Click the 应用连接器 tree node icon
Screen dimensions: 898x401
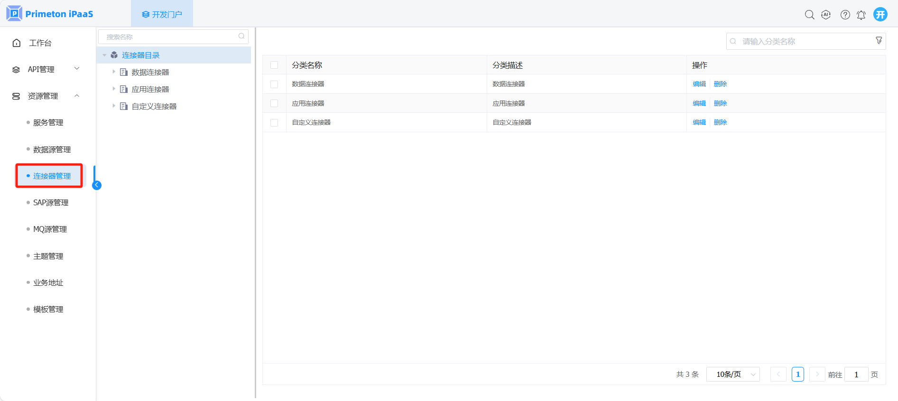point(124,89)
